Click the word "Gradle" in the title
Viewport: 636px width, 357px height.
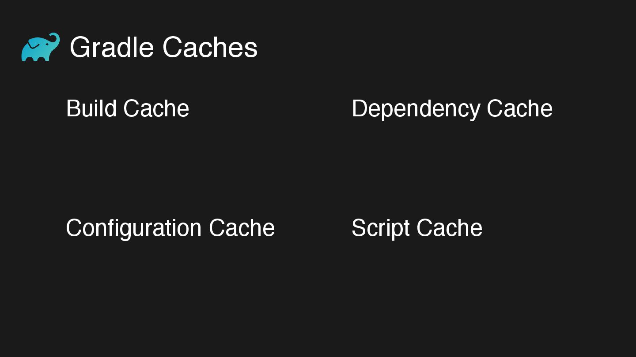tap(112, 47)
